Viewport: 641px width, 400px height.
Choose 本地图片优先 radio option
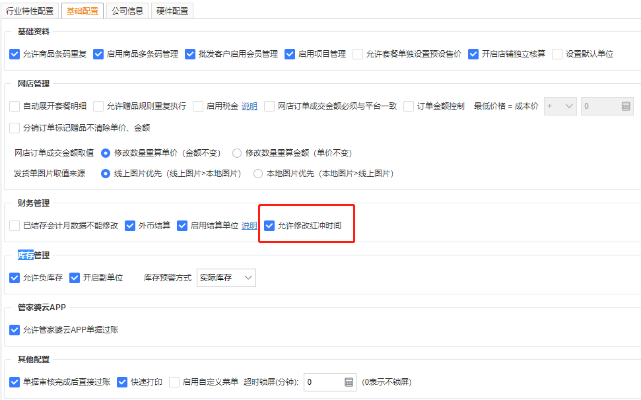(x=258, y=174)
